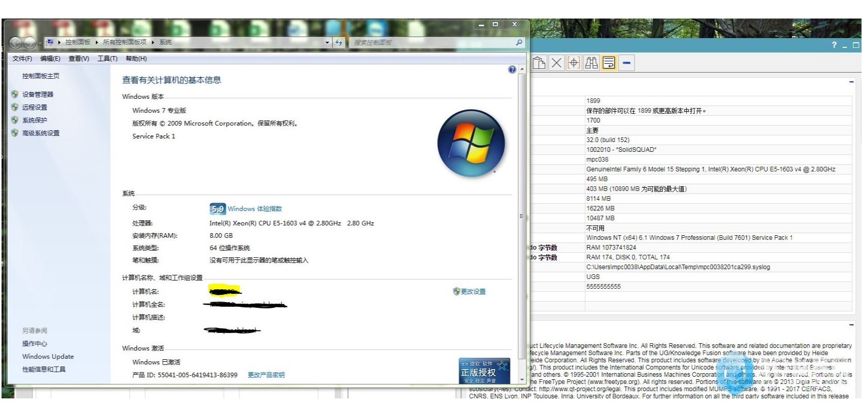Image resolution: width=862 pixels, height=403 pixels.
Task: Select the mpc038 row
Action: coord(718,160)
